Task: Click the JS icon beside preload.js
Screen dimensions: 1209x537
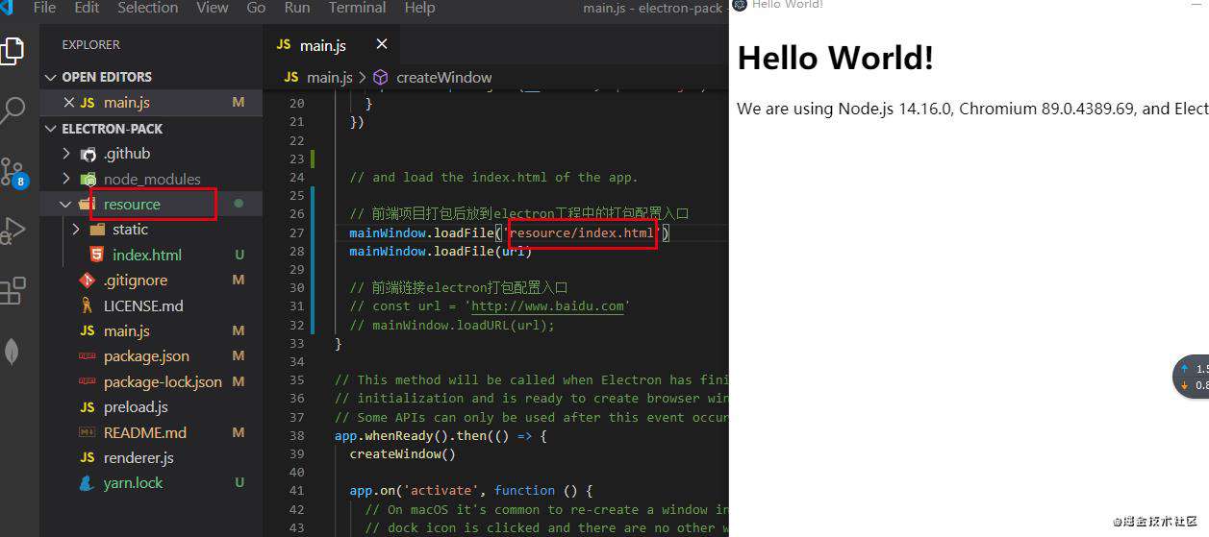Action: tap(88, 407)
